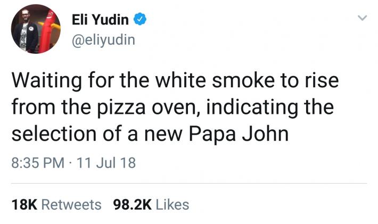378x224 pixels.
Task: View the 18K Retweets list
Action: point(56,204)
